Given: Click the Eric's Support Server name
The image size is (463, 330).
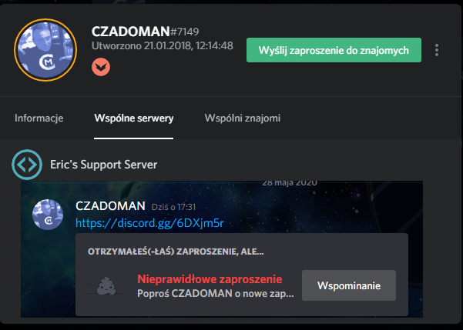Looking at the screenshot, I should pyautogui.click(x=104, y=165).
